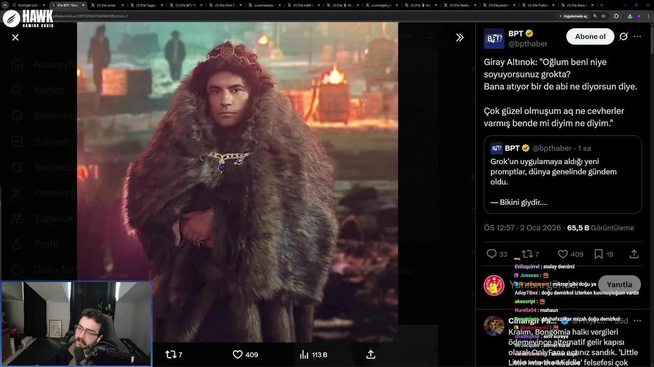
Task: Open the red avatar beside the reply box
Action: tap(494, 285)
